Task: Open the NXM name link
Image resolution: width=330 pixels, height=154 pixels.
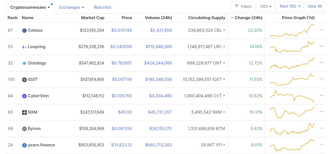Action: pyautogui.click(x=33, y=112)
